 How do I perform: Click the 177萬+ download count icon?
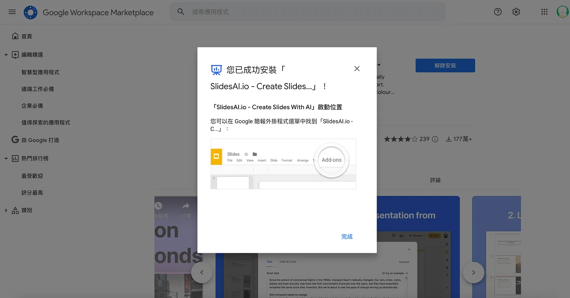tap(449, 139)
